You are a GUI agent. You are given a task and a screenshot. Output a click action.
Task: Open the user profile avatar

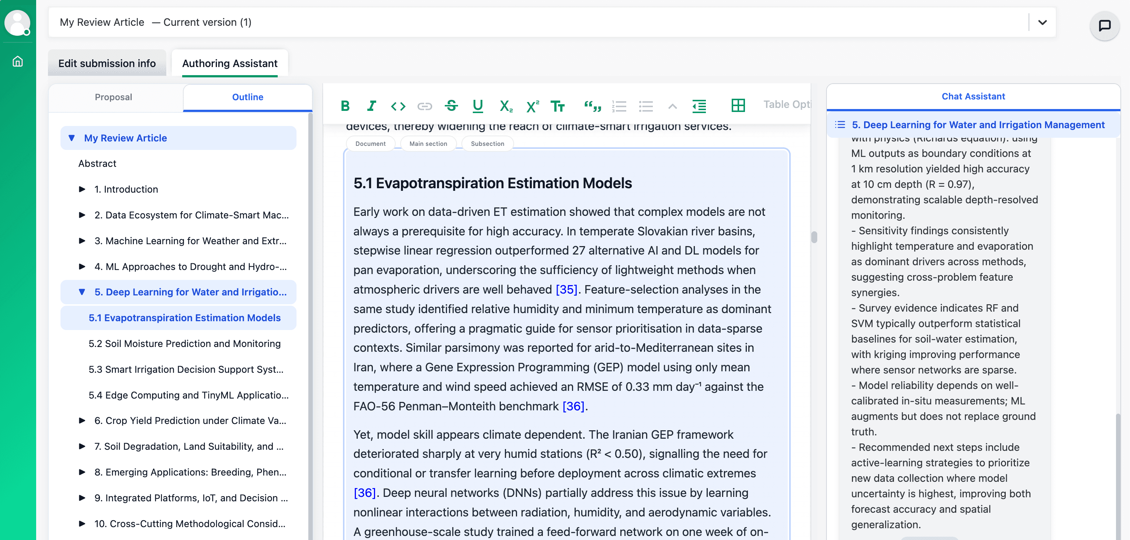18,23
